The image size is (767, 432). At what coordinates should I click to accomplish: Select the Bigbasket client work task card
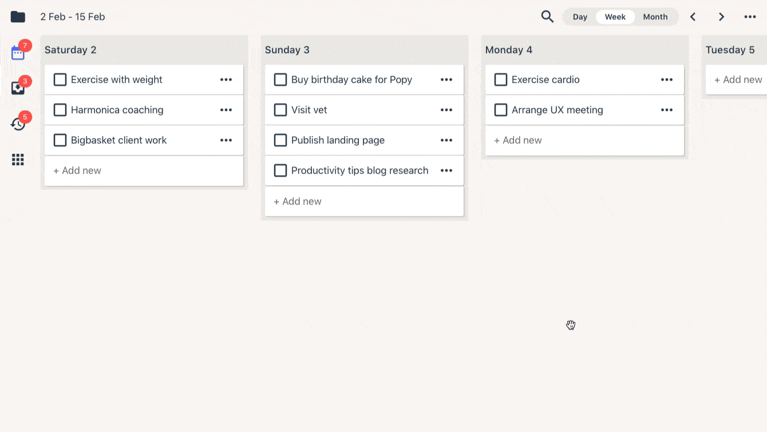coord(132,140)
